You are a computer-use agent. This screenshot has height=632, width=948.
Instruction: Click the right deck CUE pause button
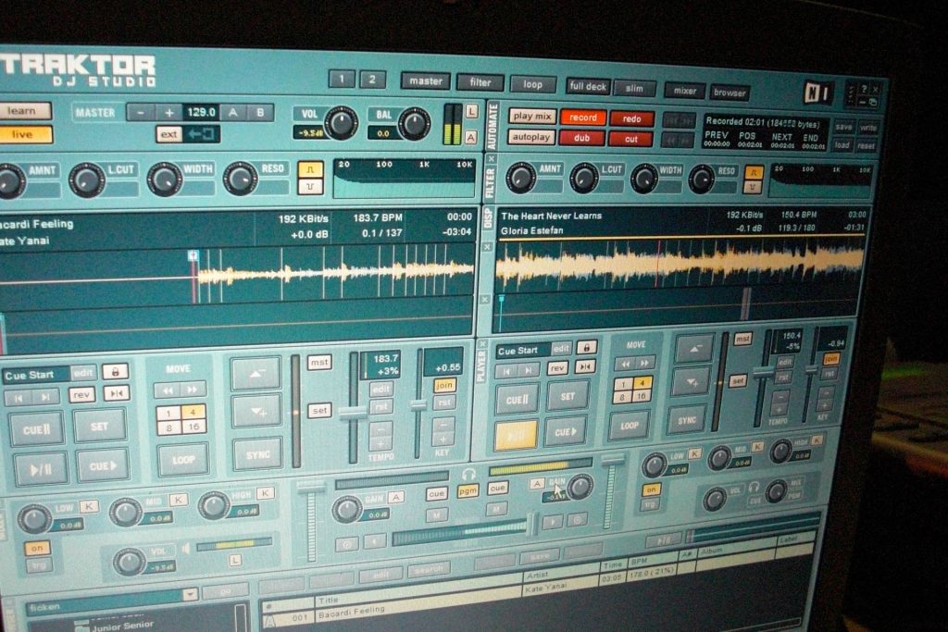click(516, 399)
